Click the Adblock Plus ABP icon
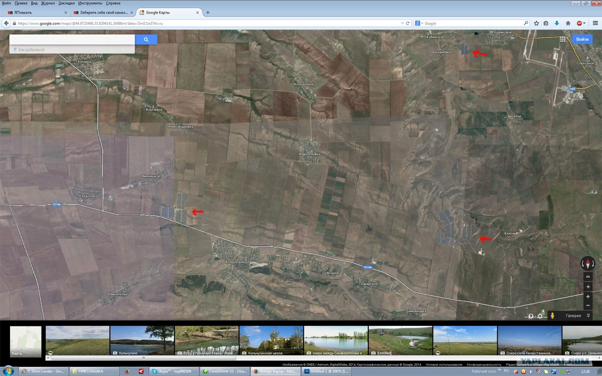Screen dimensions: 602x376 579,23
